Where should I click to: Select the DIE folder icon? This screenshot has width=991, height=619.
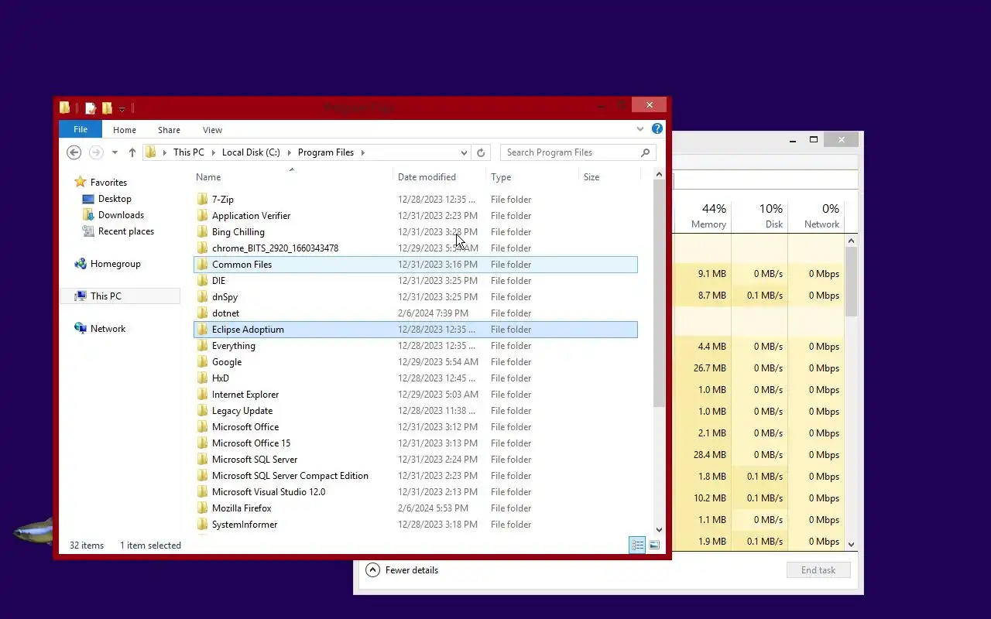coord(202,281)
